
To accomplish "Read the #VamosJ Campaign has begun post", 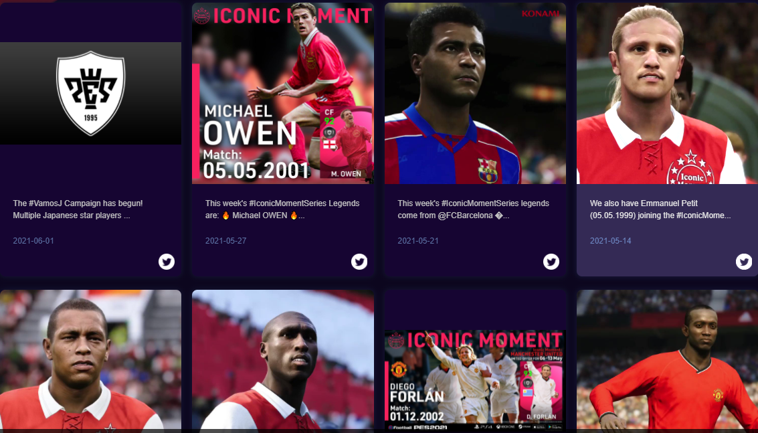I will 78,209.
